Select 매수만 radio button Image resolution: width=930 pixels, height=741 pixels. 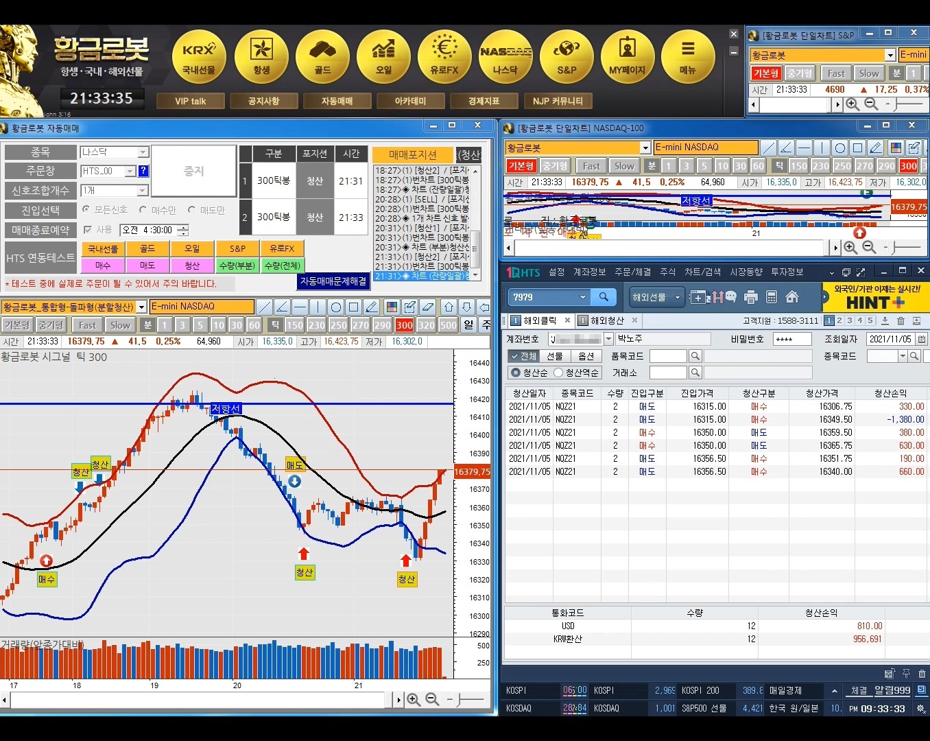click(143, 209)
